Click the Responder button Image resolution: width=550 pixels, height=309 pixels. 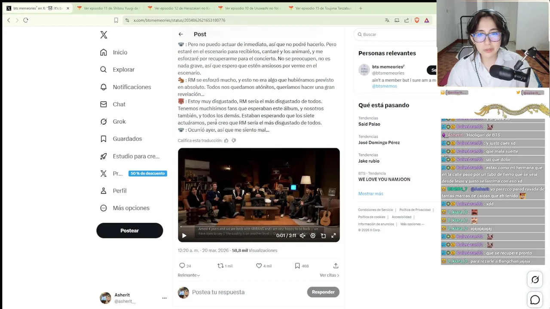323,292
